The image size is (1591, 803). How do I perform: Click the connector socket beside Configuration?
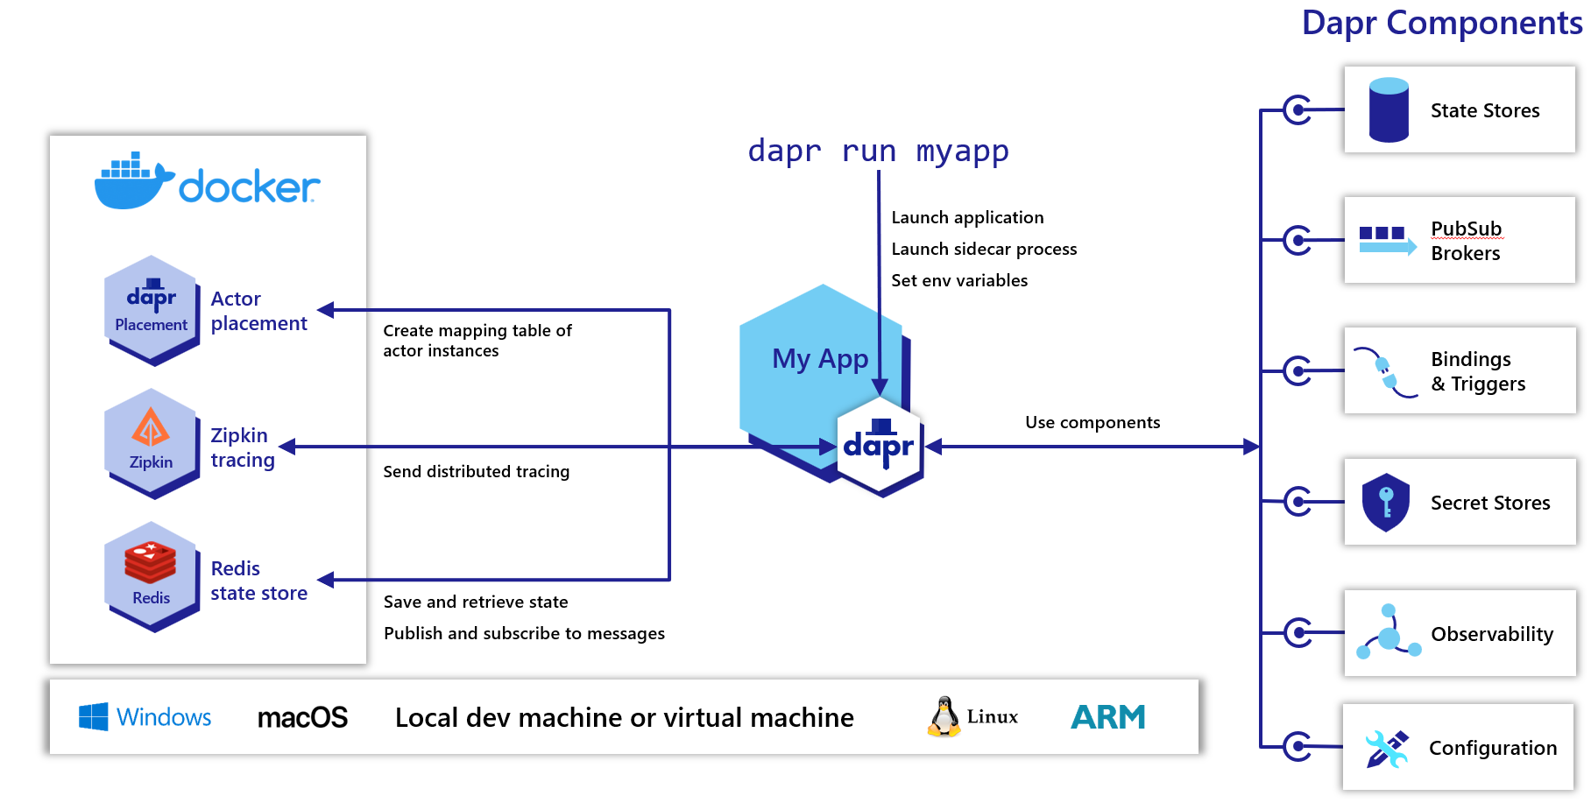(1298, 747)
